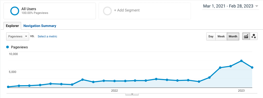This screenshot has width=263, height=98.
Task: Click the Select a metric link
Action: [47, 36]
